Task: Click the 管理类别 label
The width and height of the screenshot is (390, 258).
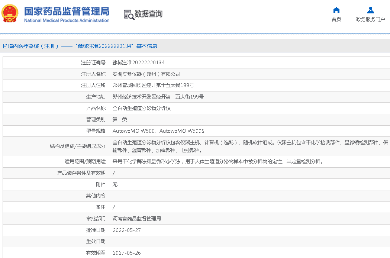Action: pos(96,119)
